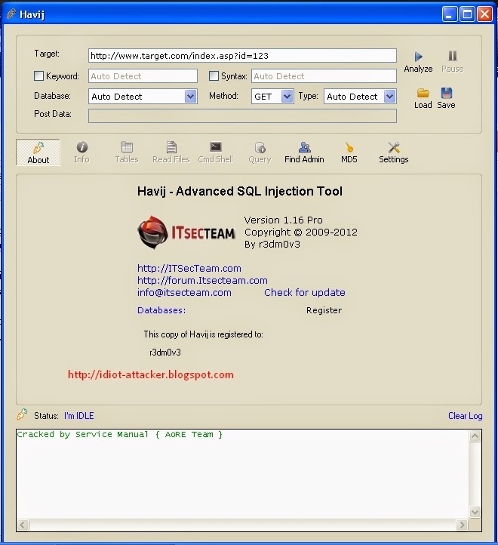Open the Info tab
This screenshot has height=545, width=498.
click(81, 152)
